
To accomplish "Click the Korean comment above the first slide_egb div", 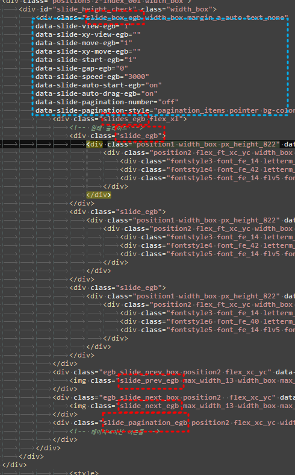I will click(x=106, y=128).
